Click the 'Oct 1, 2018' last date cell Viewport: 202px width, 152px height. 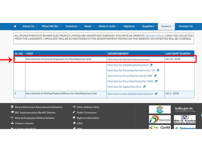(x=172, y=94)
